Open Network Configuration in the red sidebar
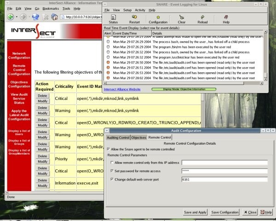 pos(19,56)
